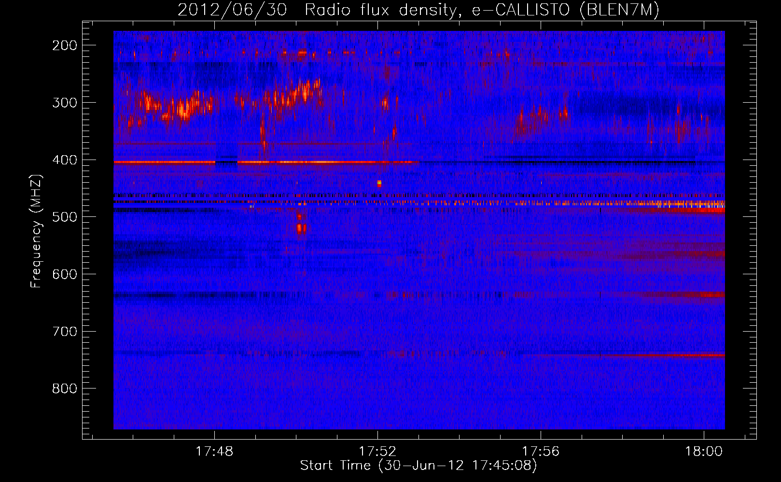Click the 200 frequency tick label
Image resolution: width=781 pixels, height=482 pixels.
(x=65, y=45)
